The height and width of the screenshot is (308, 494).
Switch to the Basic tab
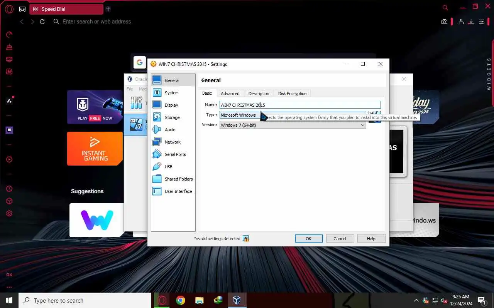(x=207, y=93)
